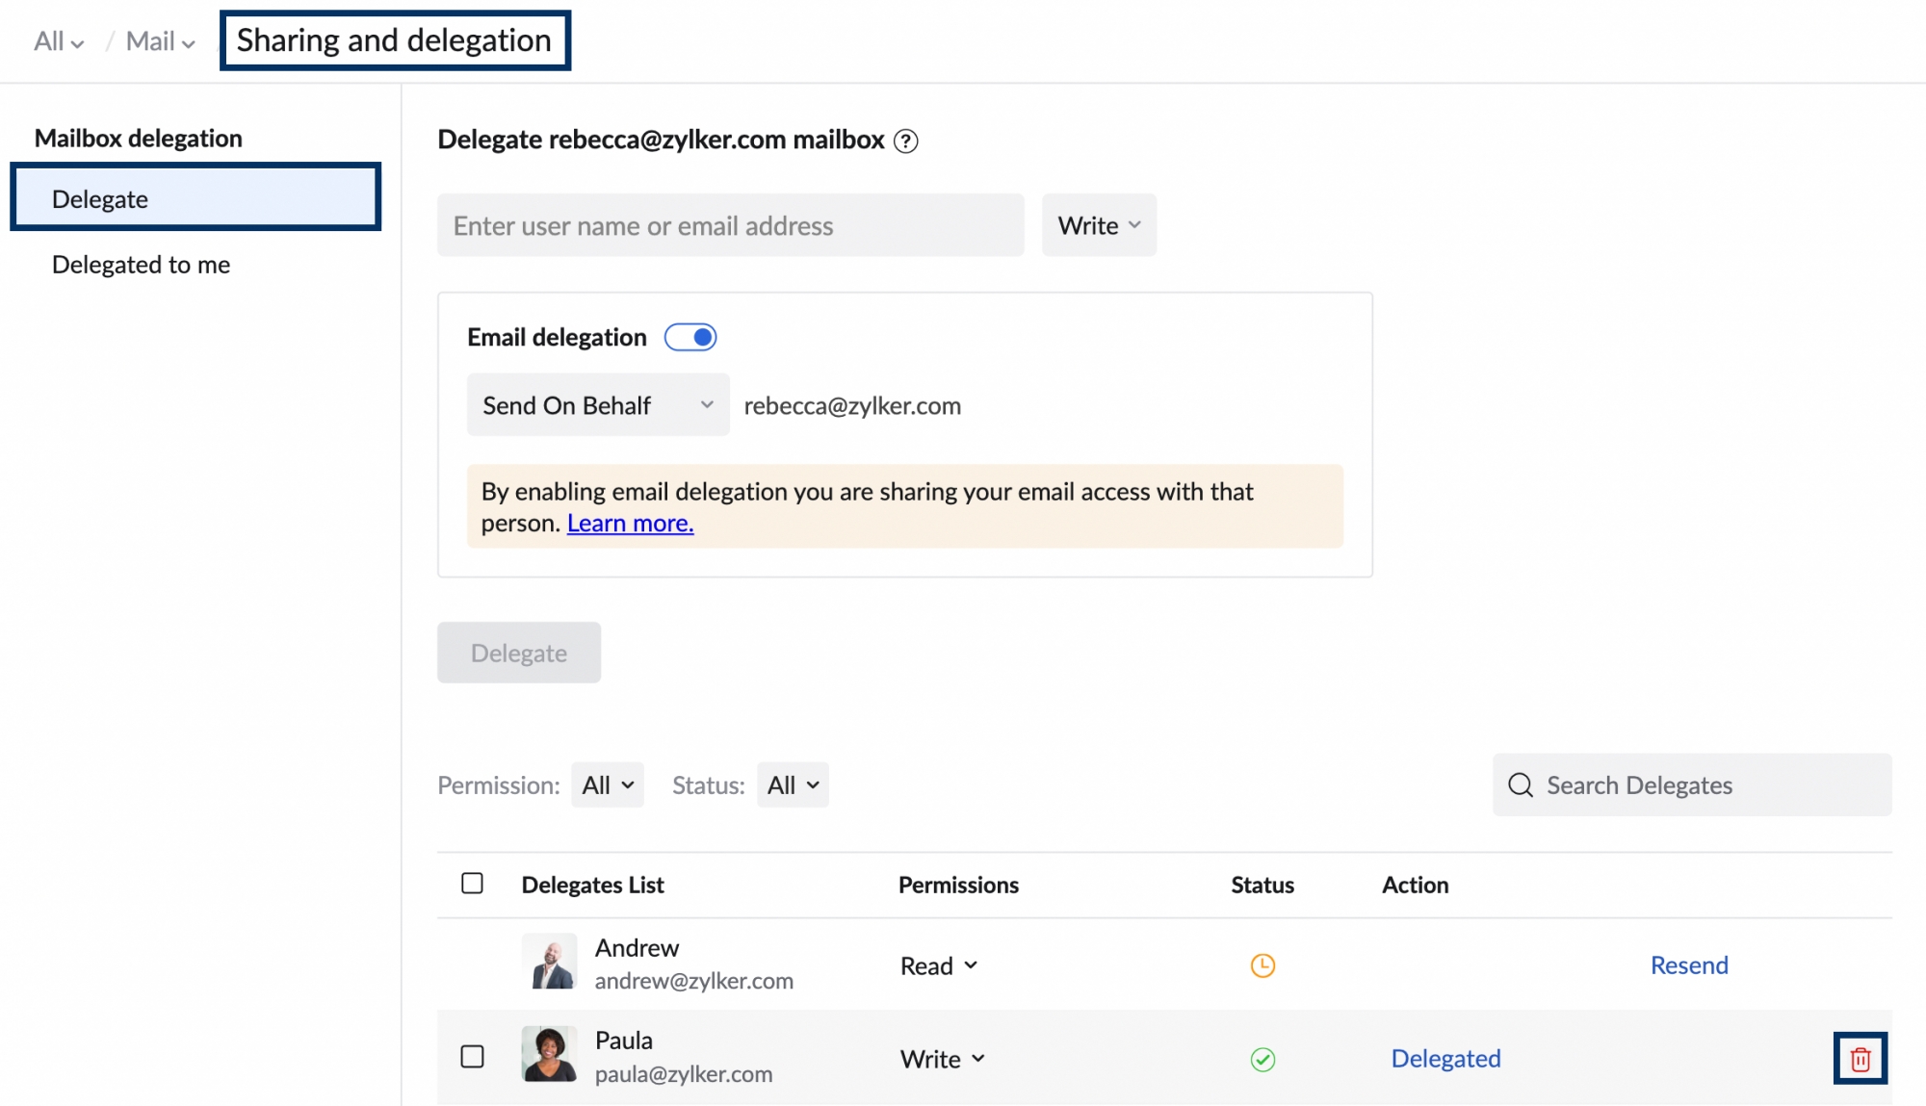Check the select-all delegates checkbox
This screenshot has height=1106, width=1926.
[472, 884]
